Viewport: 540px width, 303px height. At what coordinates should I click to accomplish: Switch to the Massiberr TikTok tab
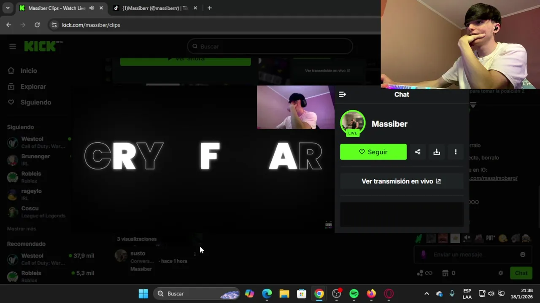point(154,8)
